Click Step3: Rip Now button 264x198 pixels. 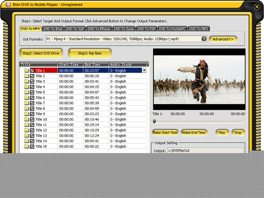(90, 53)
